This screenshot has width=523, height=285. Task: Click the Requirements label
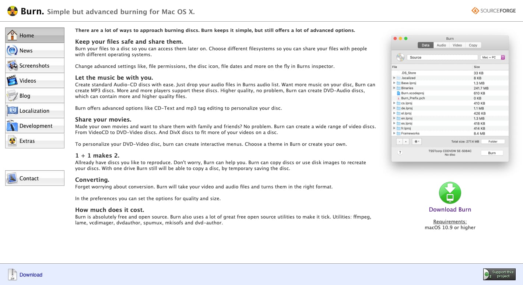[450, 221]
